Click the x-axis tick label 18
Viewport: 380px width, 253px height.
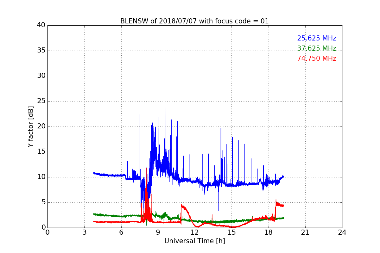click(x=269, y=232)
